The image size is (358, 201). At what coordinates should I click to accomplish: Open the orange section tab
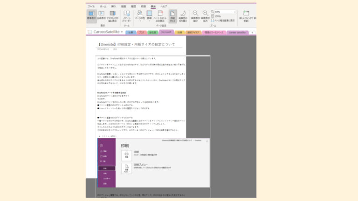193,33
